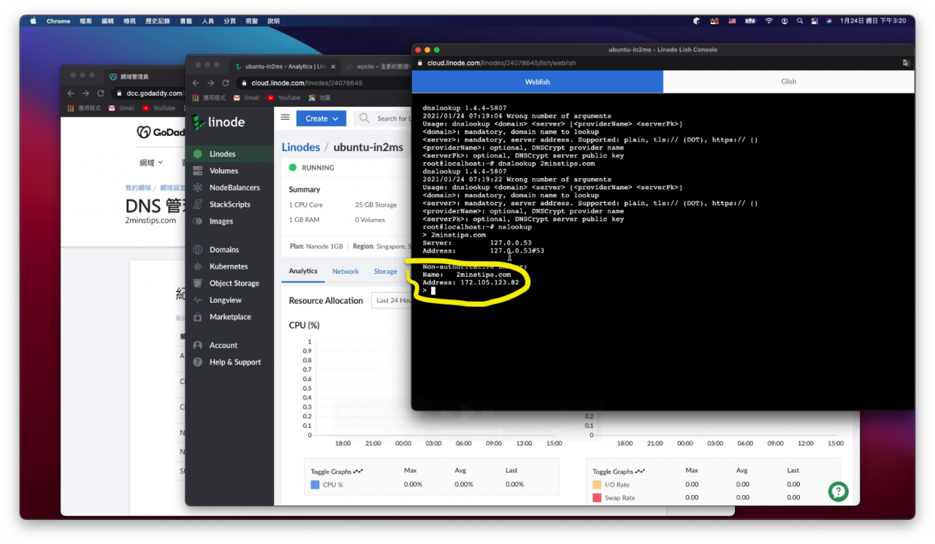Screen dimensions: 935x544
Task: Open YouTube bookmark in GoDaddy window
Action: pyautogui.click(x=159, y=108)
